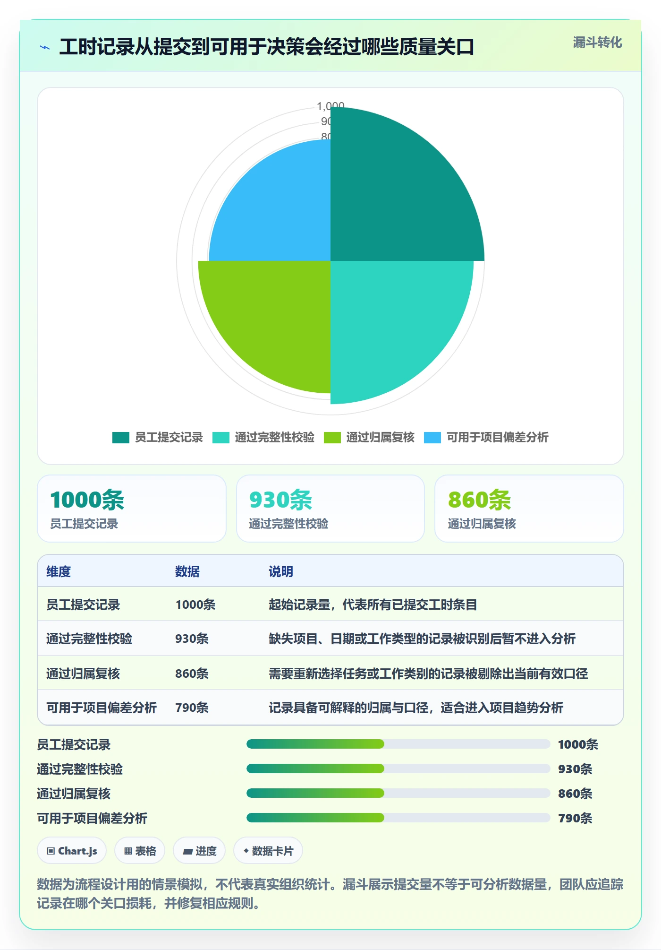Click the 表格 tag chip
Viewport: 661px width, 950px height.
point(140,851)
